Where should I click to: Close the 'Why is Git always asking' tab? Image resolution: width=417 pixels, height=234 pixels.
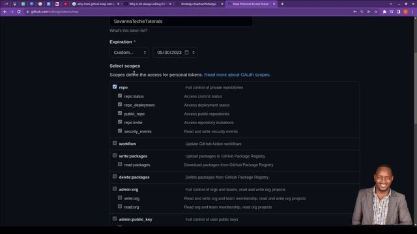tap(170, 4)
